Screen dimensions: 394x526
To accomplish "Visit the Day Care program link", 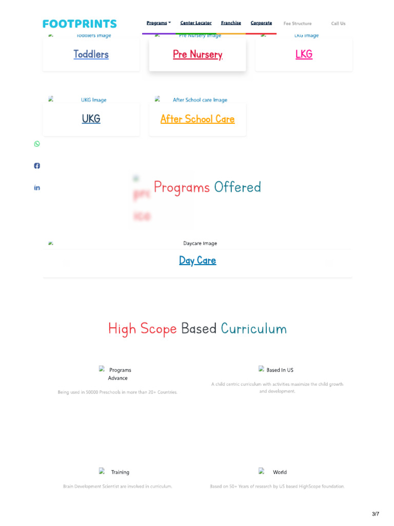I will pos(198,260).
